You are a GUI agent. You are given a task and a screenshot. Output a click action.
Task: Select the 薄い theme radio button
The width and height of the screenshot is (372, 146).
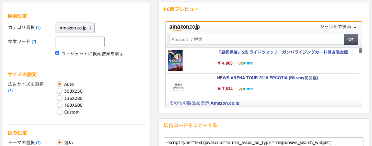59,143
